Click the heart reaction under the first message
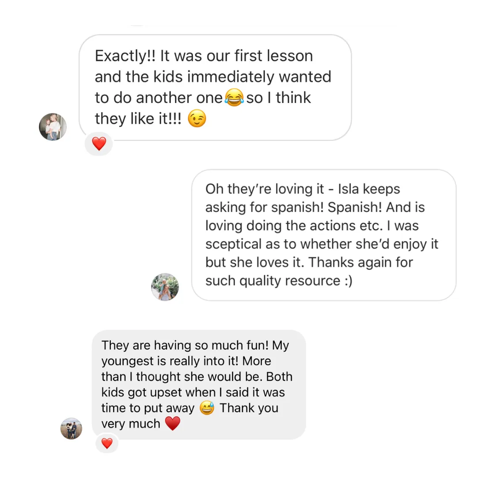This screenshot has height=477, width=477. point(99,144)
